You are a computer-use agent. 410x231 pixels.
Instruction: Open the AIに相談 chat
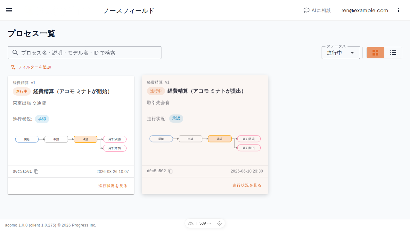point(317,10)
